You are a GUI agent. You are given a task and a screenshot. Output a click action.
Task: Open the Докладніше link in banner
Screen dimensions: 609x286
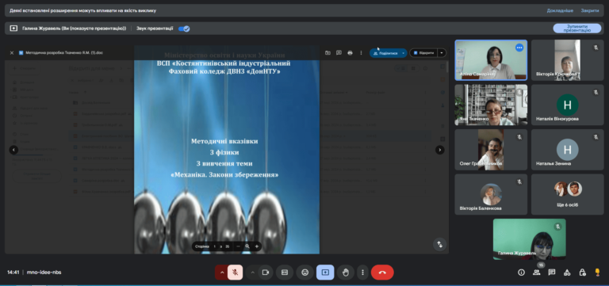560,10
